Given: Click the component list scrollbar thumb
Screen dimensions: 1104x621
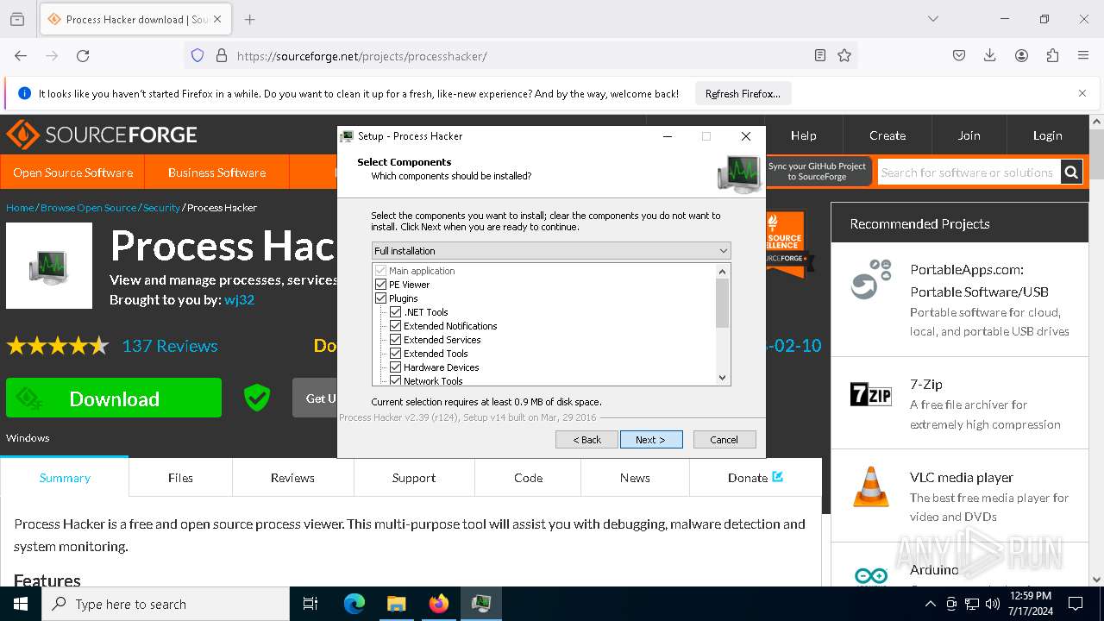Looking at the screenshot, I should point(723,303).
